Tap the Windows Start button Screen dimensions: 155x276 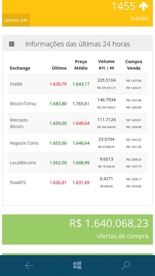(77, 265)
